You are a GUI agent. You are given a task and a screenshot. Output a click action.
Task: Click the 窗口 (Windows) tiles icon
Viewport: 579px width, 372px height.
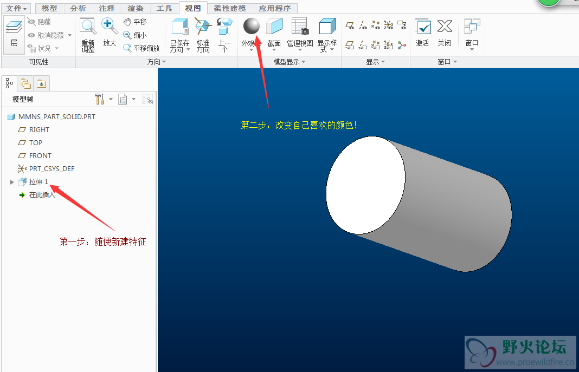click(x=472, y=27)
